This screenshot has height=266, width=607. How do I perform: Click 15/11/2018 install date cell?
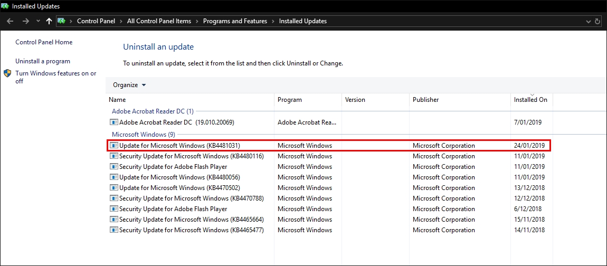(529, 219)
